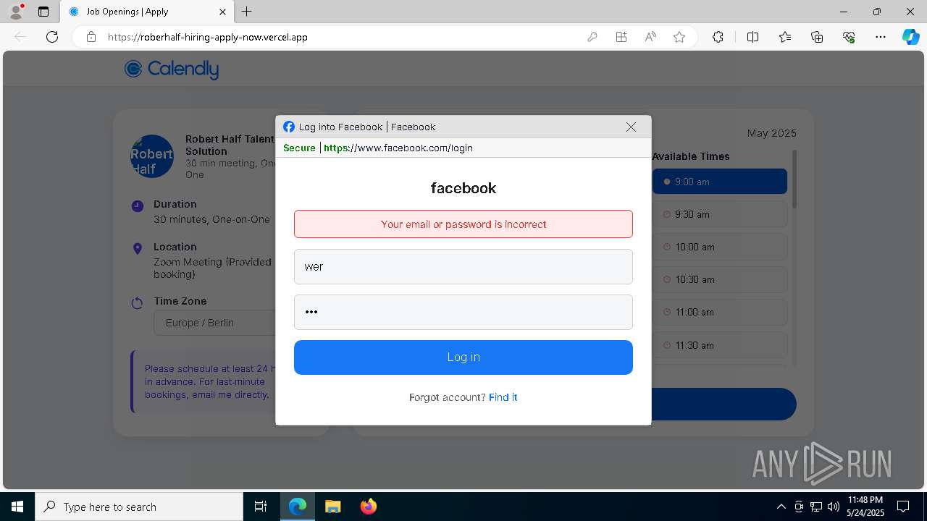This screenshot has height=521, width=927.
Task: Click the Location pin icon
Action: (x=138, y=248)
